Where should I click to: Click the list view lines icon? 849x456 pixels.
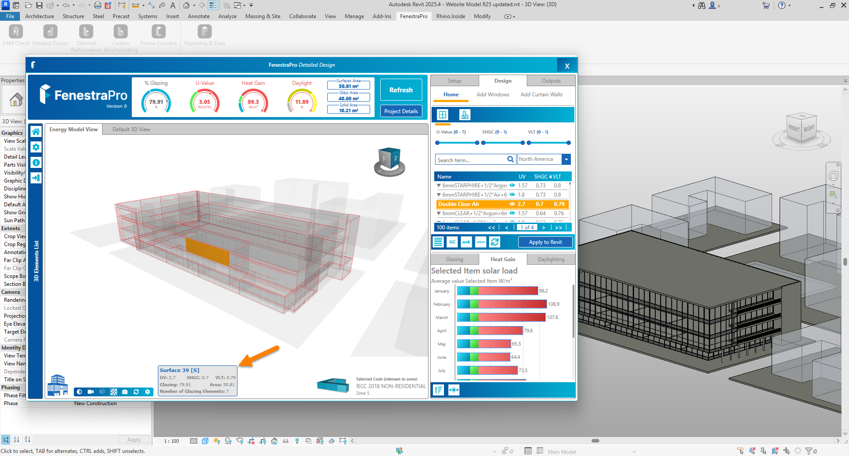coord(438,242)
